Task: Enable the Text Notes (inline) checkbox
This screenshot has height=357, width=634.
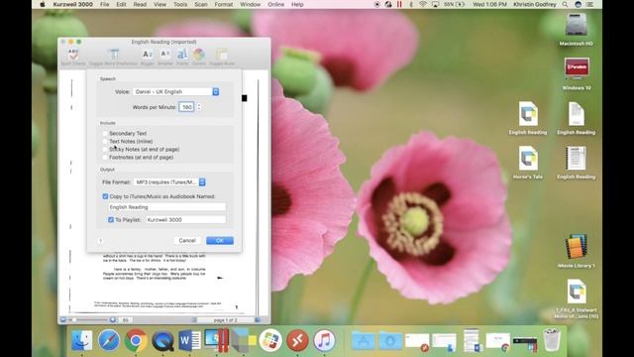Action: pos(105,141)
